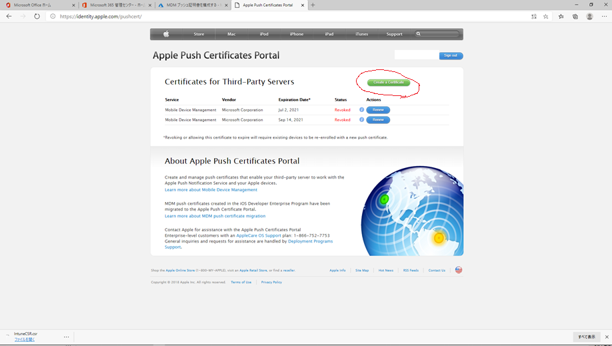Open the browser profile icon
This screenshot has height=346, width=612.
click(x=590, y=17)
